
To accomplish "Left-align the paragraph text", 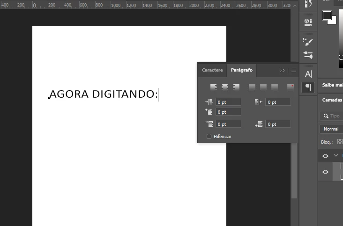I will pyautogui.click(x=214, y=87).
